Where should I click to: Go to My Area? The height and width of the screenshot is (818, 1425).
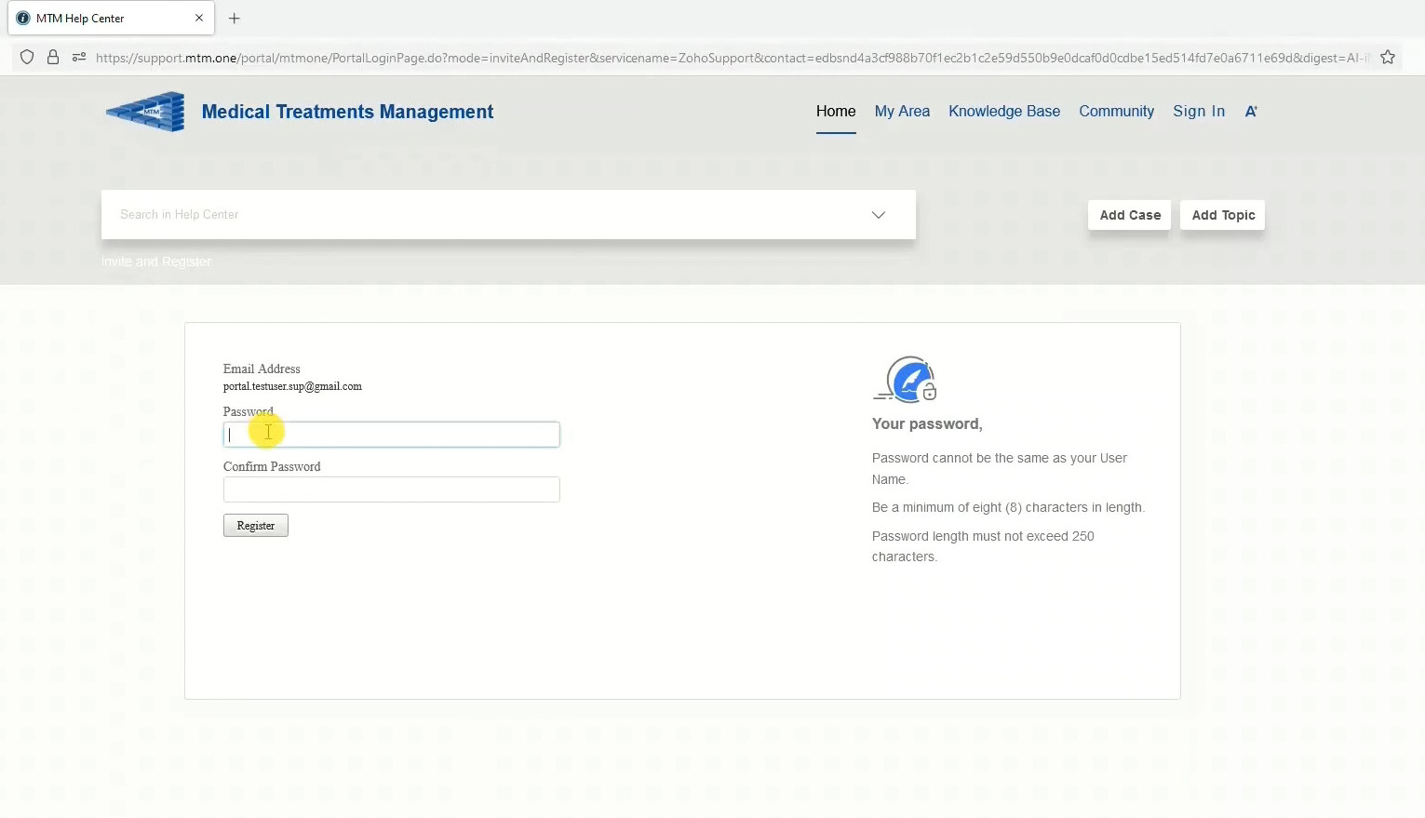[901, 111]
